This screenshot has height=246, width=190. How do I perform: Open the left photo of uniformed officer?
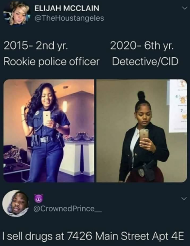tap(49, 131)
